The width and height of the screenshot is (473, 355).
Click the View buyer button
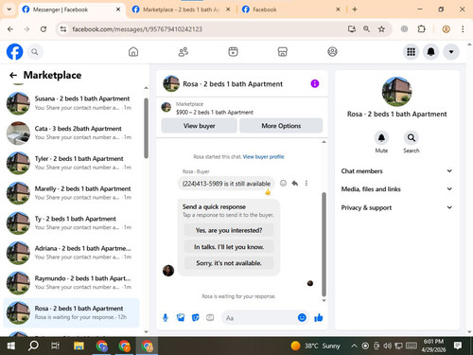click(x=199, y=126)
